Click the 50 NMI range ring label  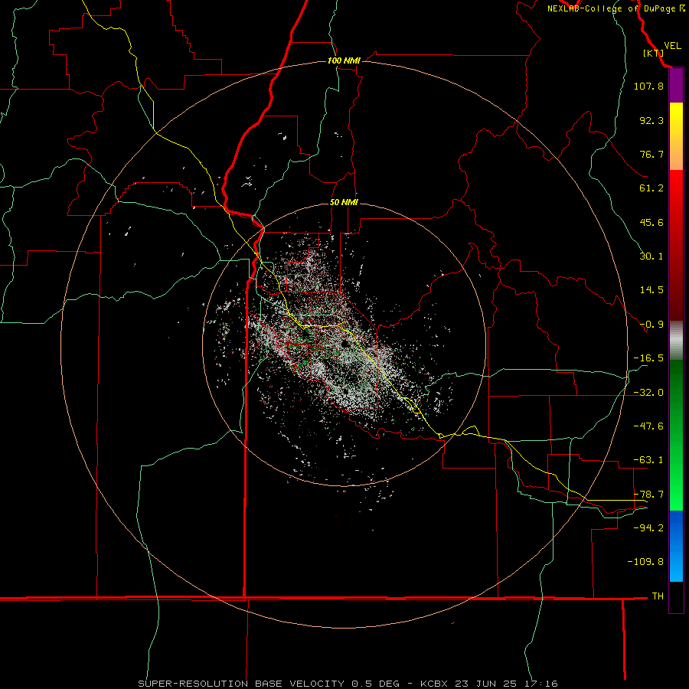coord(344,202)
